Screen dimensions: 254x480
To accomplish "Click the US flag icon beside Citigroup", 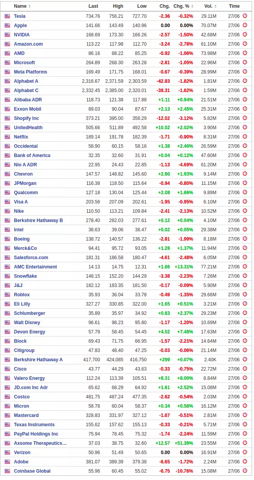I will [x=7, y=350].
